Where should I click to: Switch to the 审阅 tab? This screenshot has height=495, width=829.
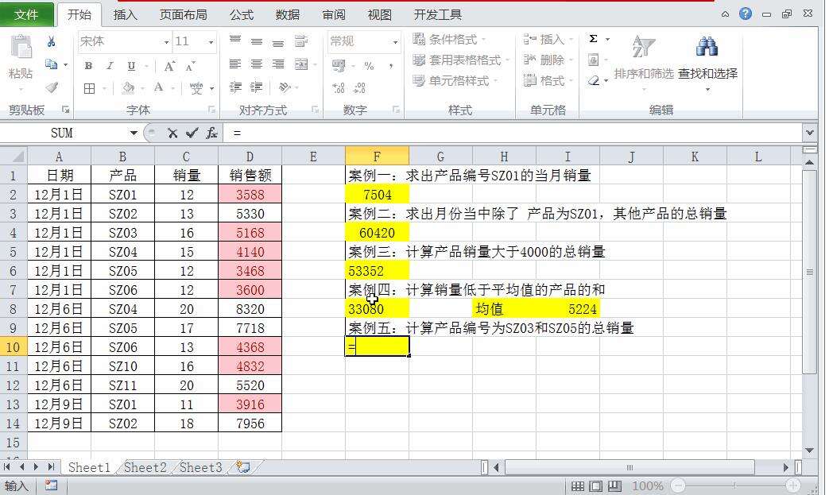[334, 15]
